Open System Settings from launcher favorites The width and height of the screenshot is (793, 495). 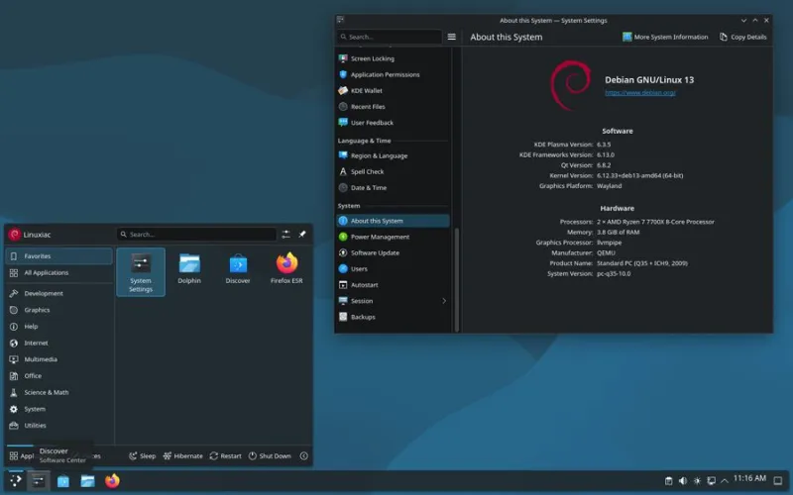(141, 271)
